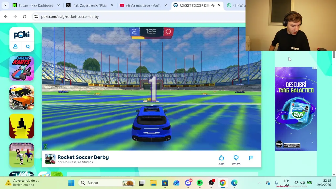Open the Poki home logo
Screen dimensions: 336x189
pos(22,35)
